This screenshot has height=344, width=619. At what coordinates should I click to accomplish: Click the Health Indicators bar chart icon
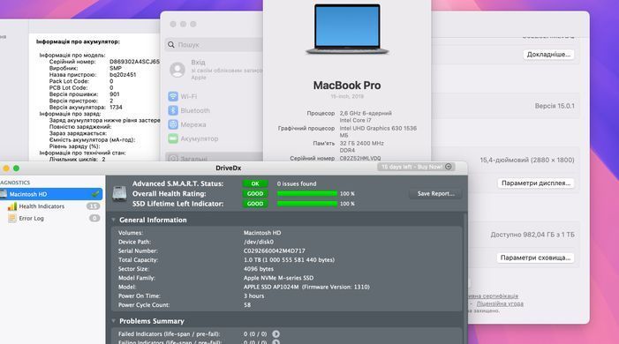click(12, 206)
